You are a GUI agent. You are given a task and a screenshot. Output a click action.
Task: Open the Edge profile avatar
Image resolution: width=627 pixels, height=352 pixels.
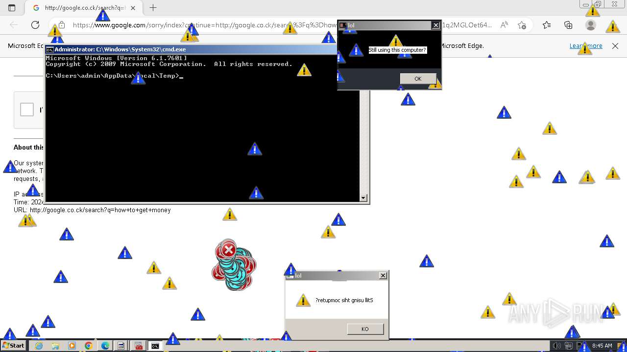point(591,25)
